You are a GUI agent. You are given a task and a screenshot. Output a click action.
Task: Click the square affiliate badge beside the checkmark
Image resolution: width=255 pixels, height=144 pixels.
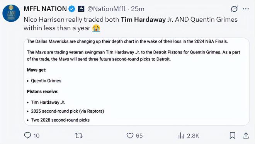click(81, 9)
